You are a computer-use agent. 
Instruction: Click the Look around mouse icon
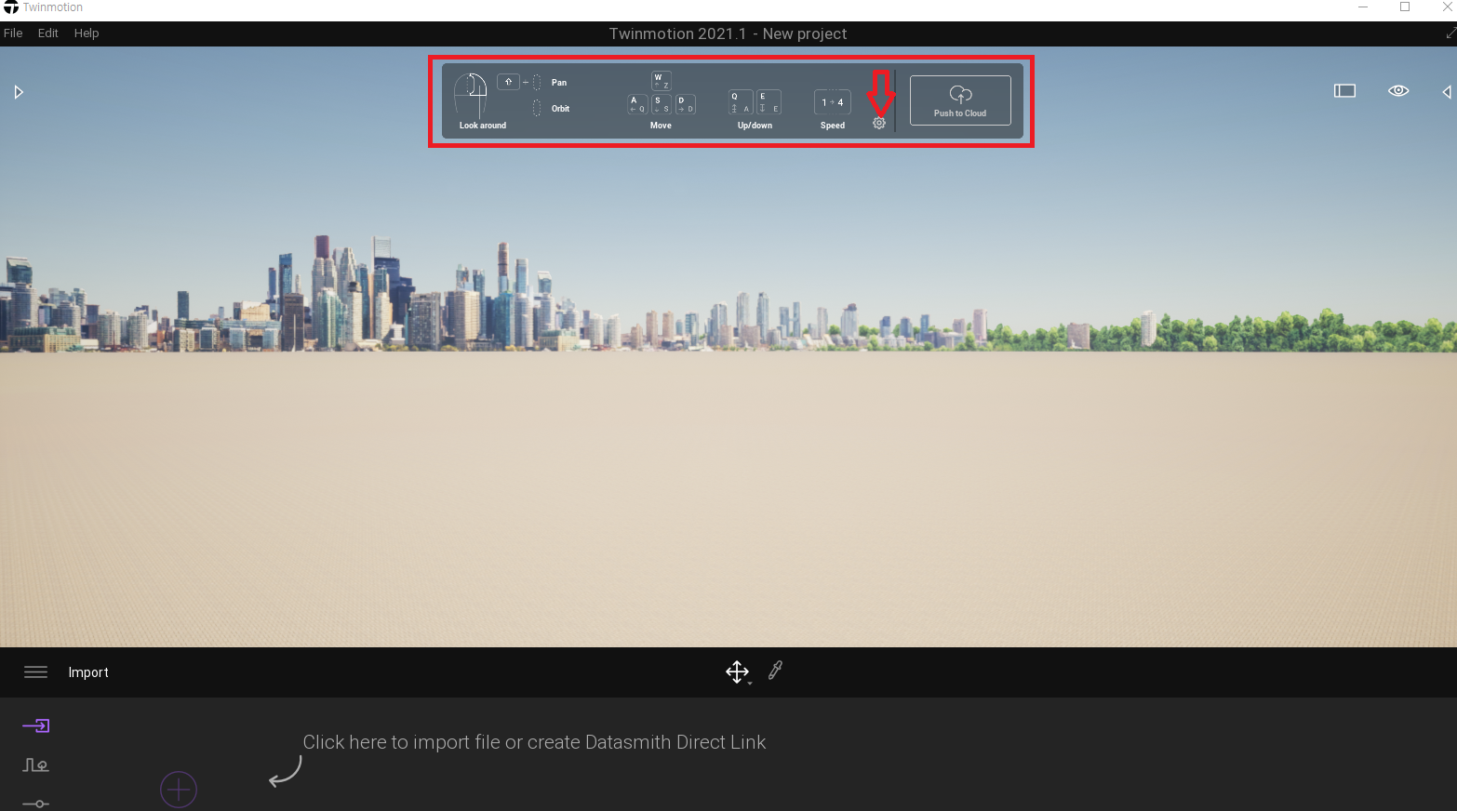point(471,95)
